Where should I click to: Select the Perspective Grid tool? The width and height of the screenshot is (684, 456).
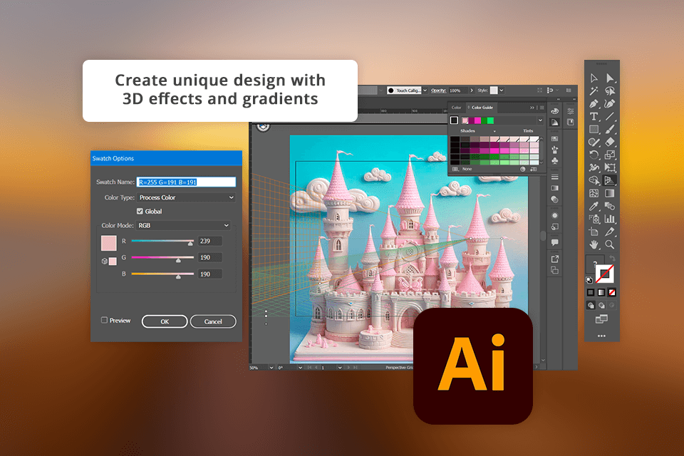610,180
